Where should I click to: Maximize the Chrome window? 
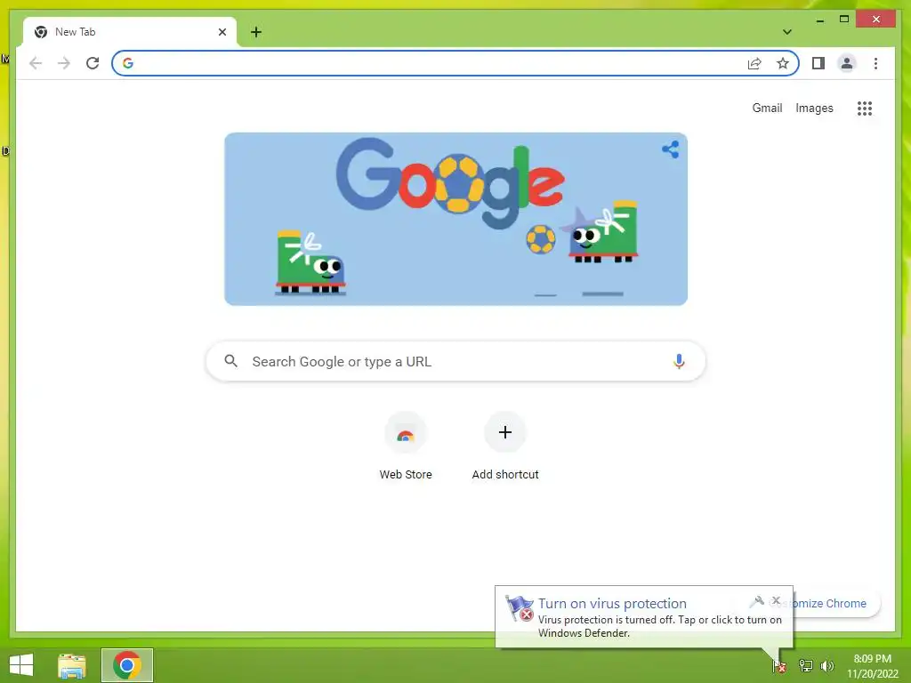[x=844, y=20]
